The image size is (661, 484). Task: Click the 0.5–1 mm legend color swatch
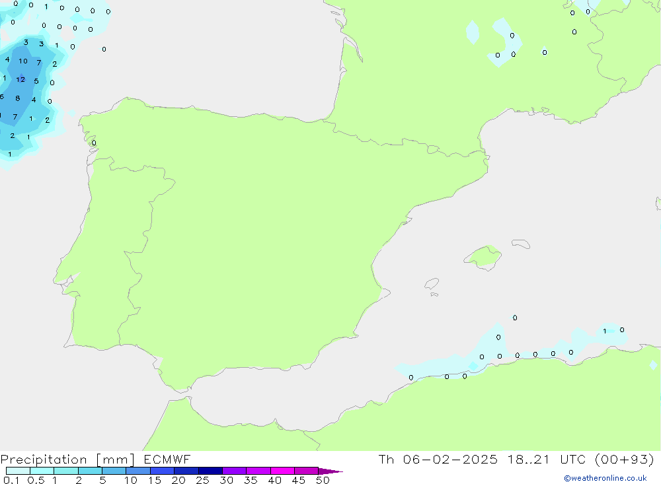coord(42,471)
